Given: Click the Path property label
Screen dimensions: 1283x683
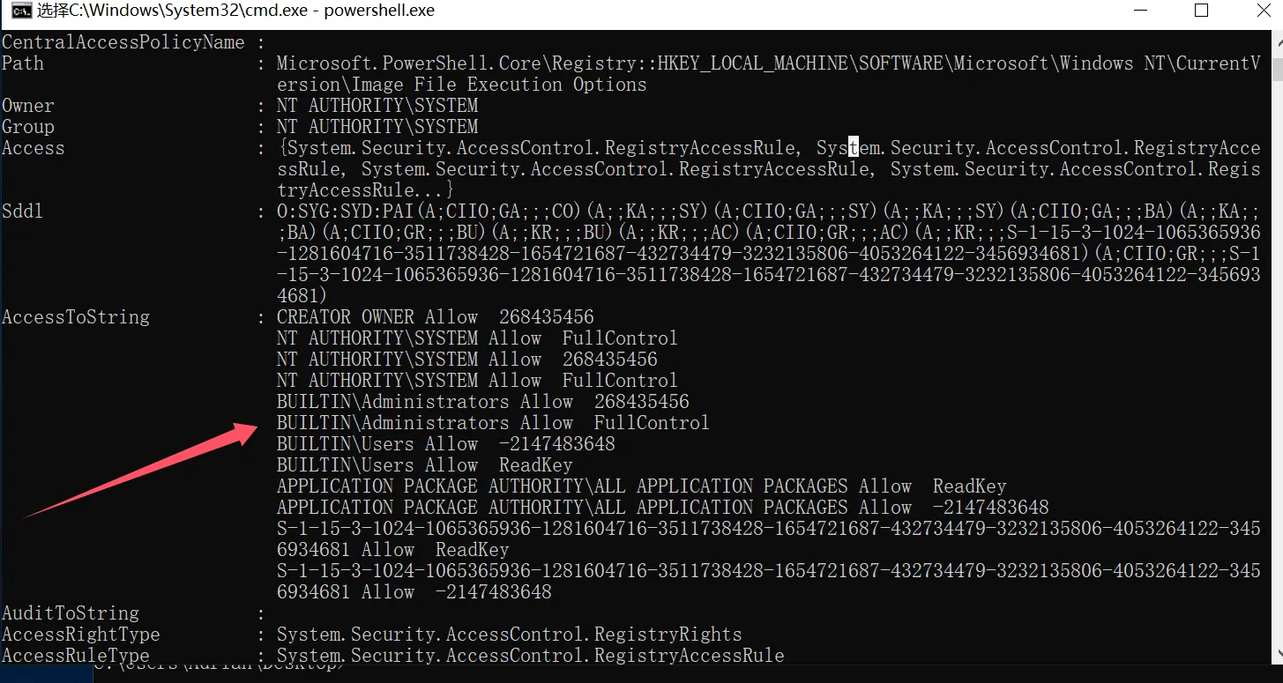Looking at the screenshot, I should coord(23,63).
